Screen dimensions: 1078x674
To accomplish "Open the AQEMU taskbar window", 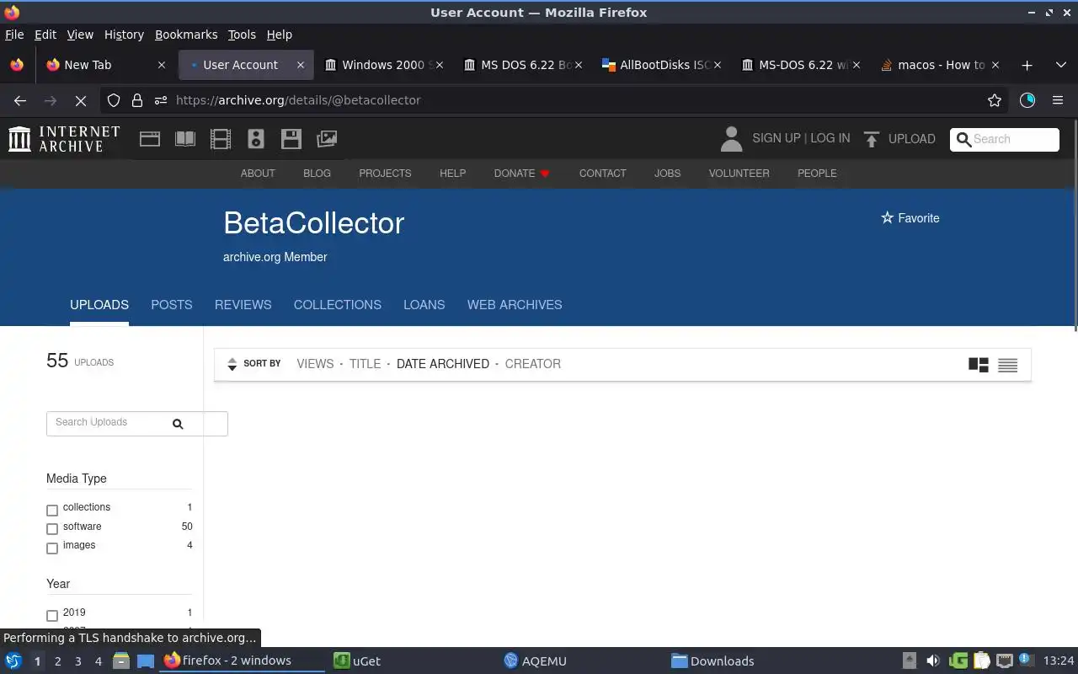I will pyautogui.click(x=536, y=661).
